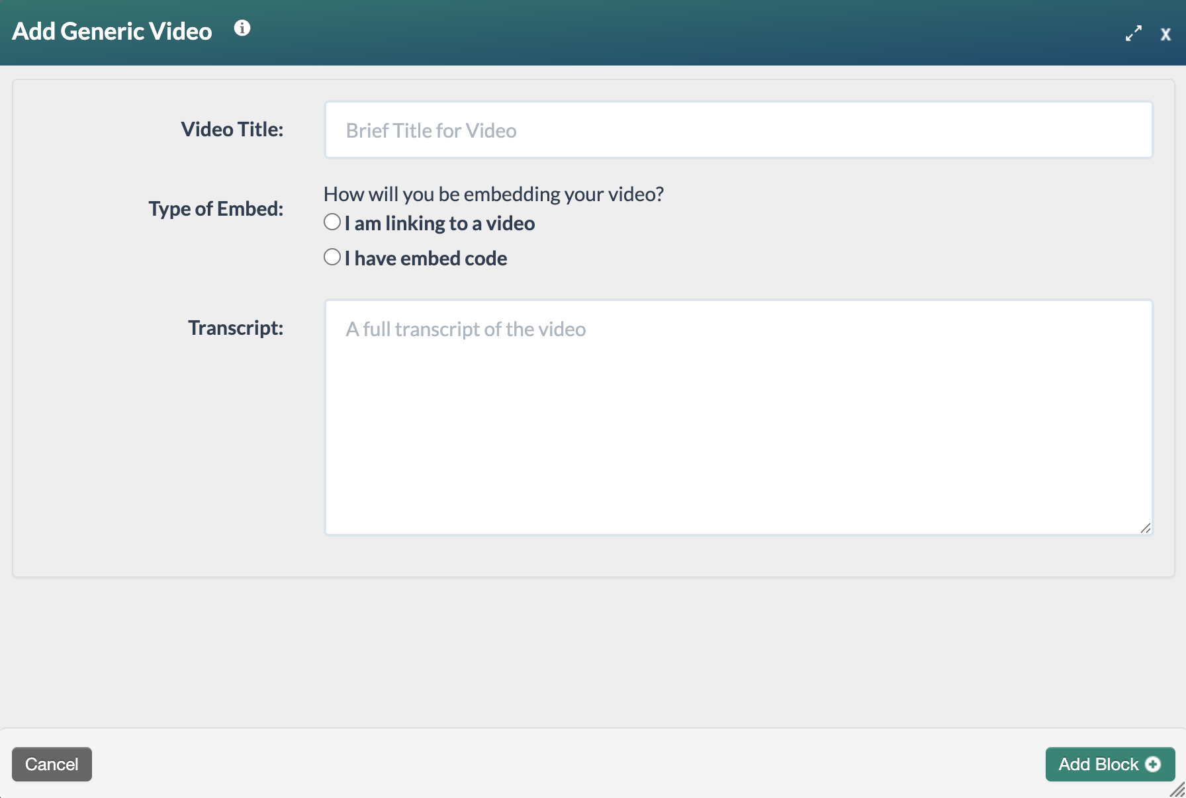Click 'How will you be embedding your video?' text

pos(494,194)
